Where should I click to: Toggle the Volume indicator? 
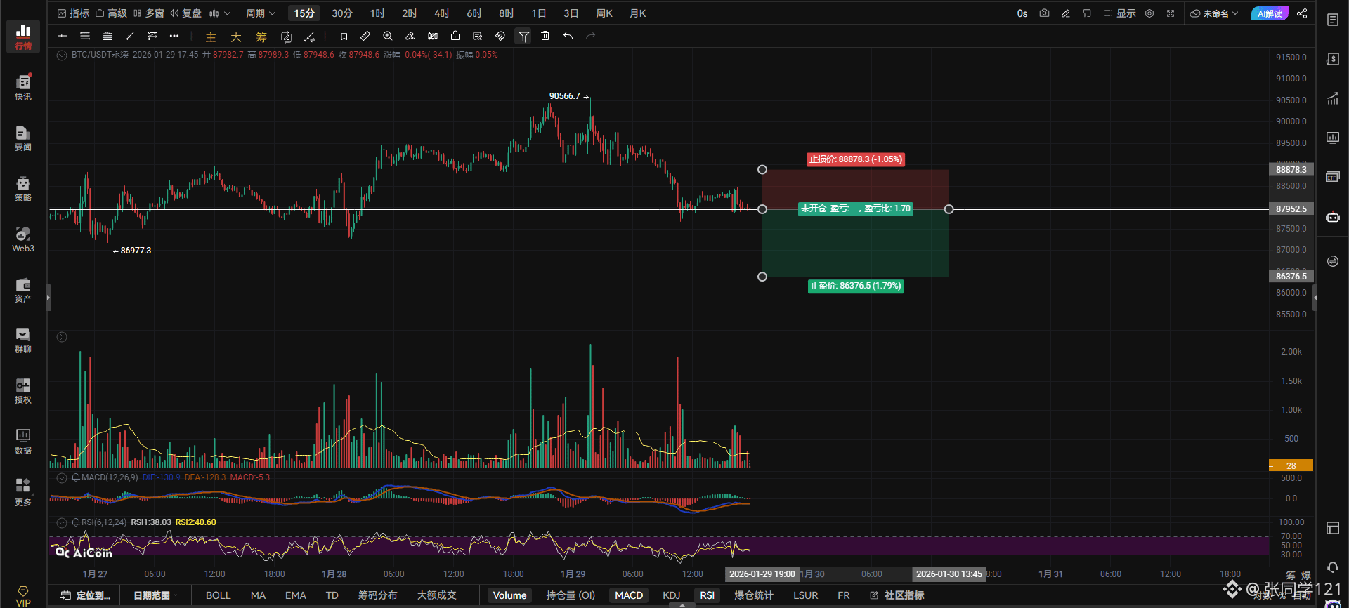[x=509, y=595]
